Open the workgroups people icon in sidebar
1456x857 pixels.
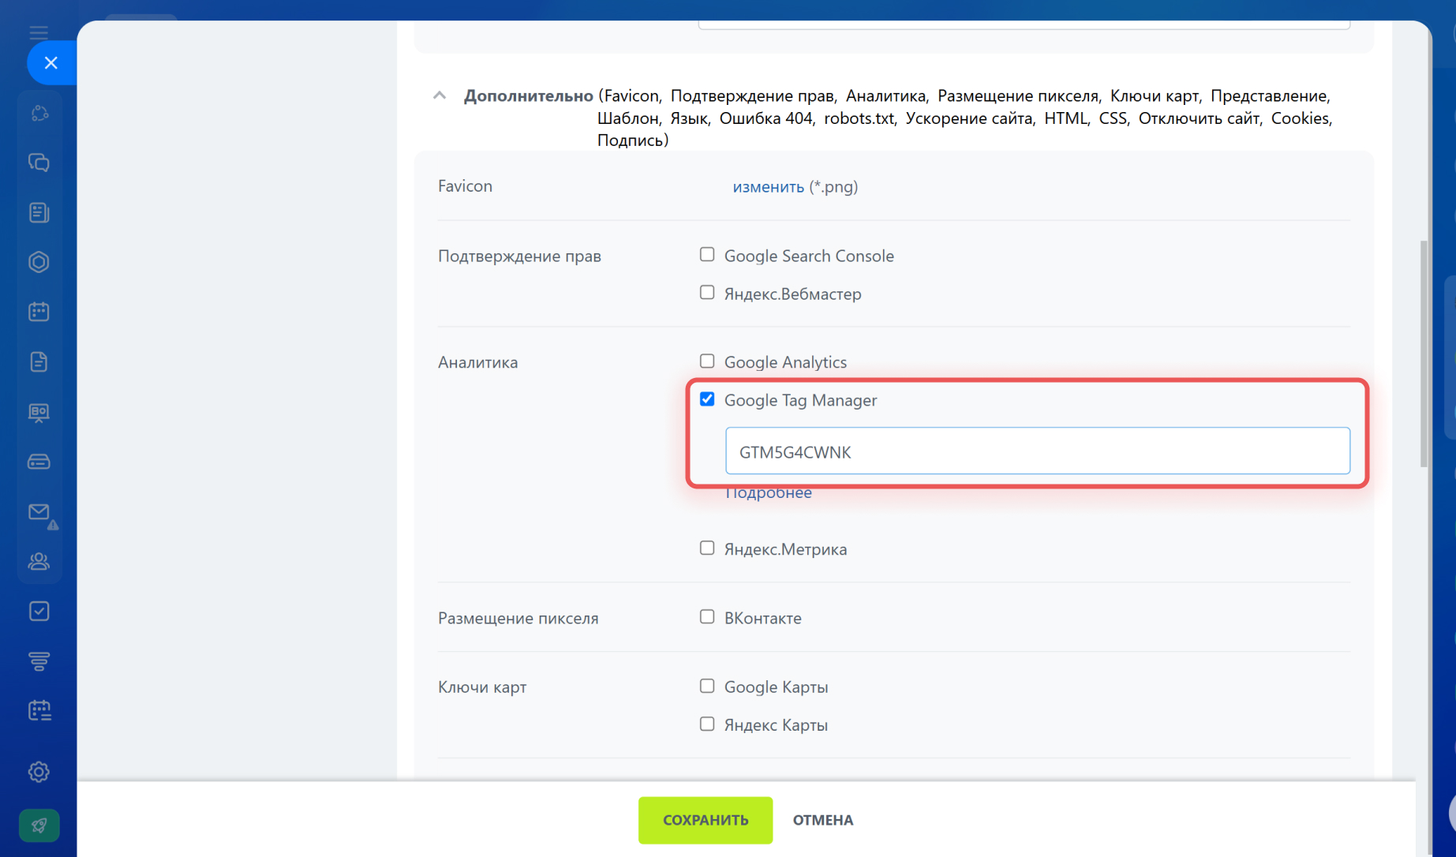pyautogui.click(x=39, y=561)
